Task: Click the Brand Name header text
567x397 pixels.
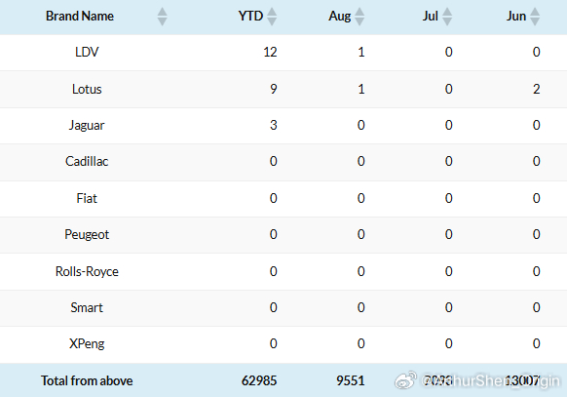Action: [80, 16]
